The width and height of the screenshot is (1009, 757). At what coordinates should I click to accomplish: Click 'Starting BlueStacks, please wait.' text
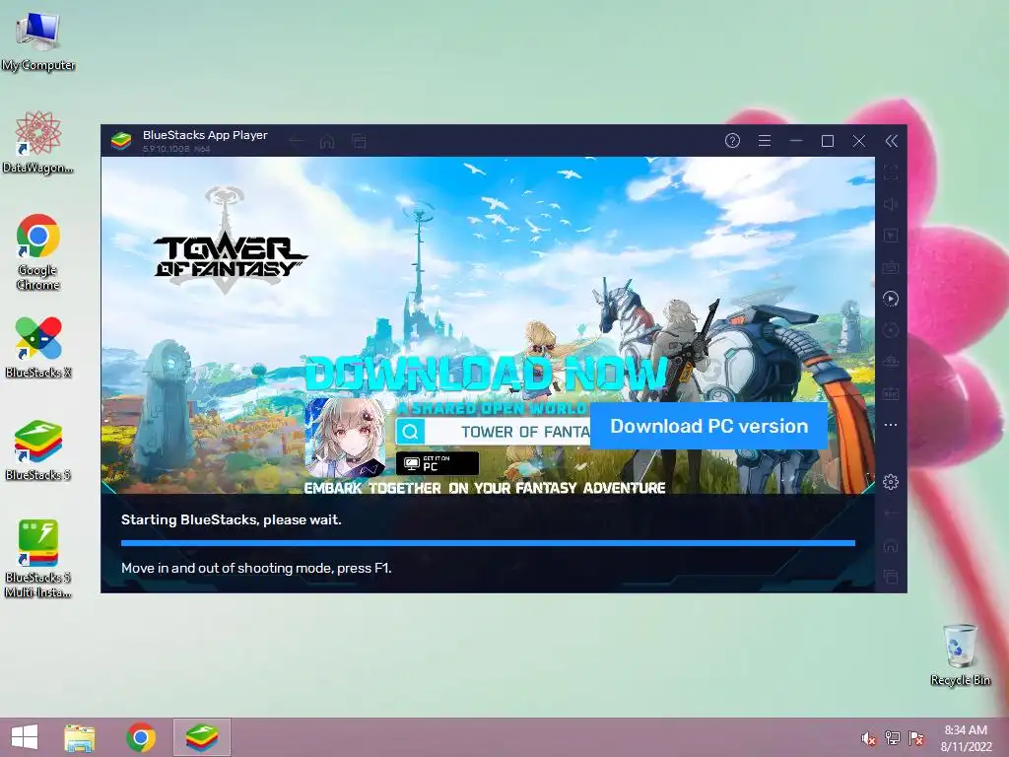[231, 519]
